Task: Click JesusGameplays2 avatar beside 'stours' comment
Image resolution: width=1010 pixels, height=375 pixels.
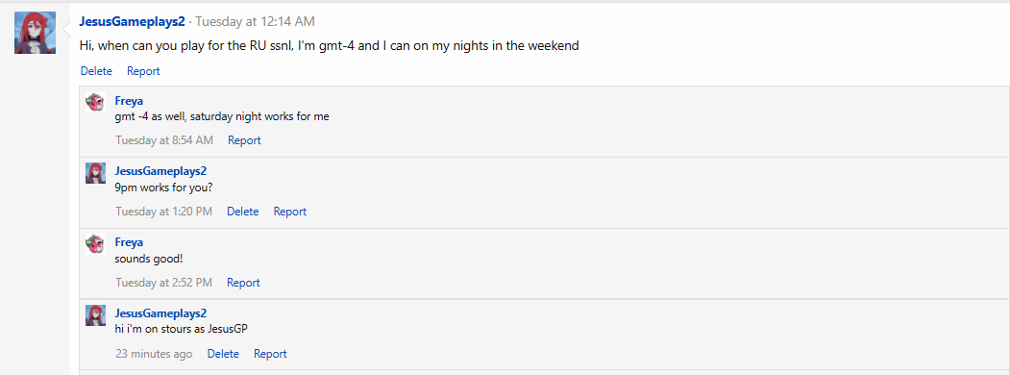Action: tap(95, 315)
